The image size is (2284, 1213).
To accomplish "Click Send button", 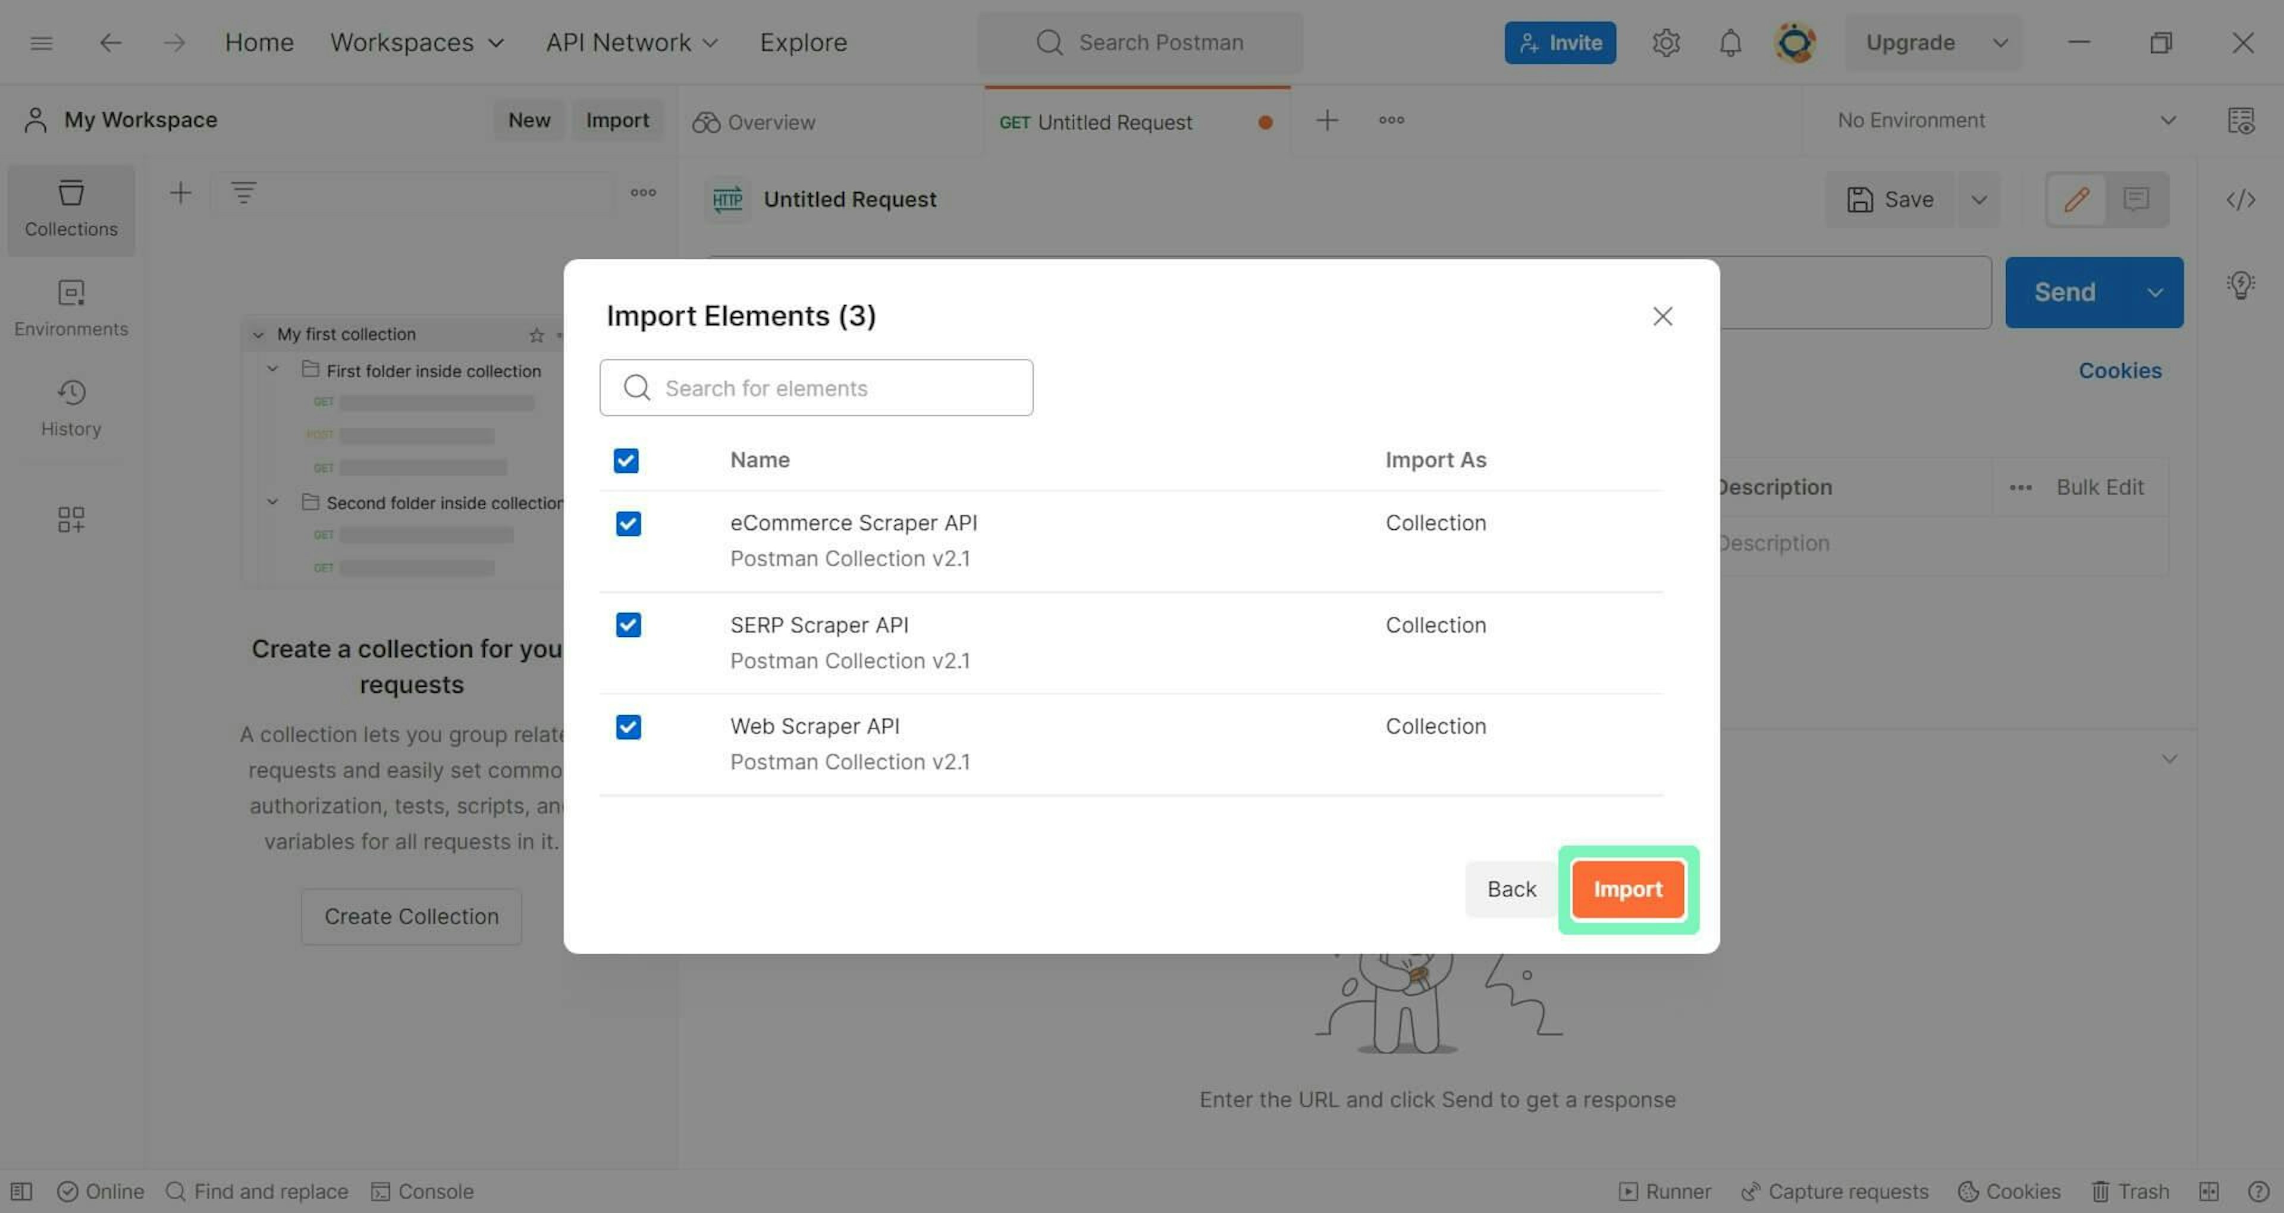I will [2065, 293].
